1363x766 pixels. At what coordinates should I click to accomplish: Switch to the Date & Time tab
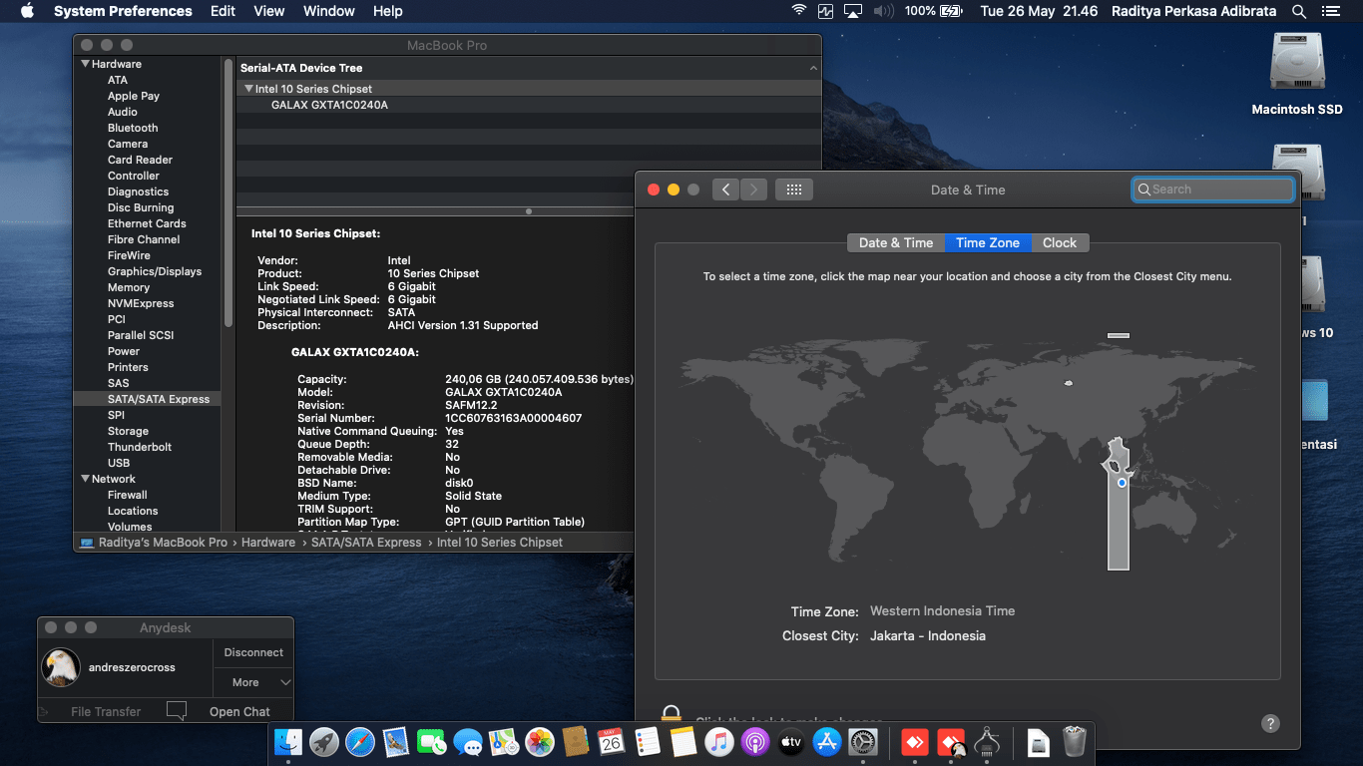pyautogui.click(x=896, y=242)
